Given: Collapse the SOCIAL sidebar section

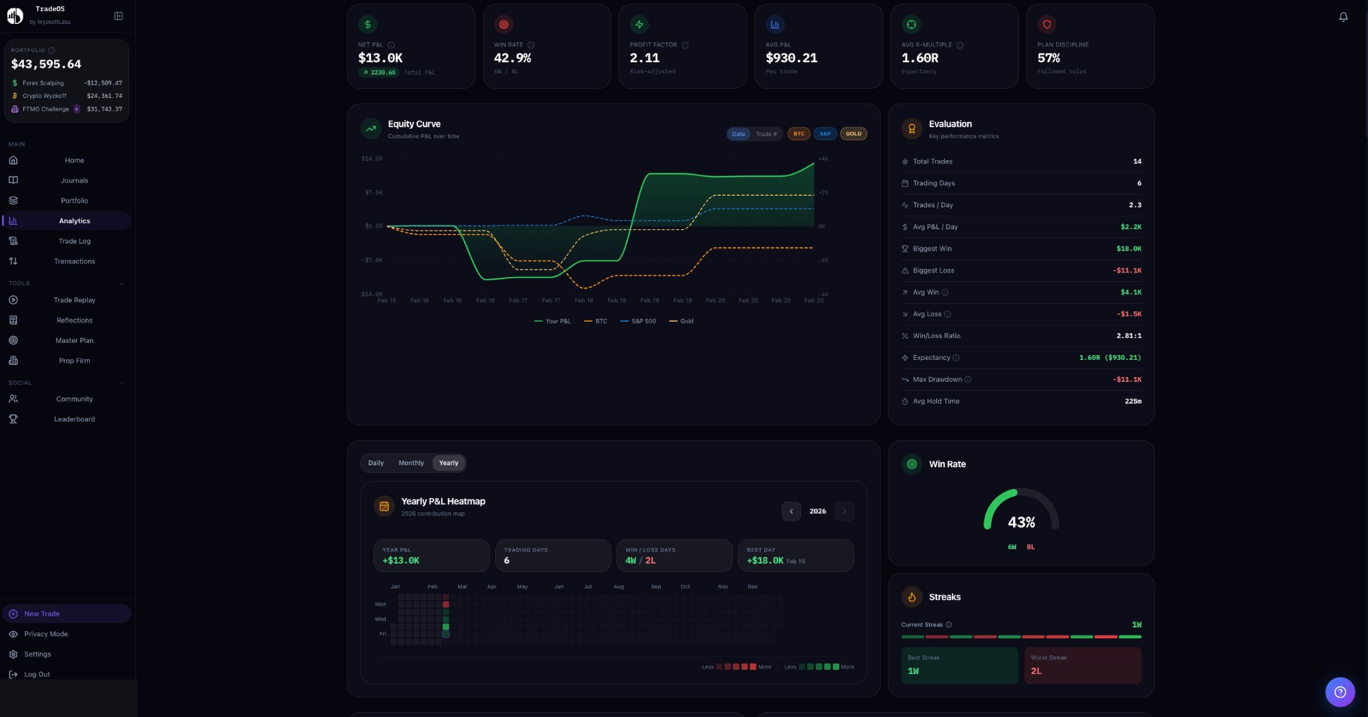Looking at the screenshot, I should [122, 382].
